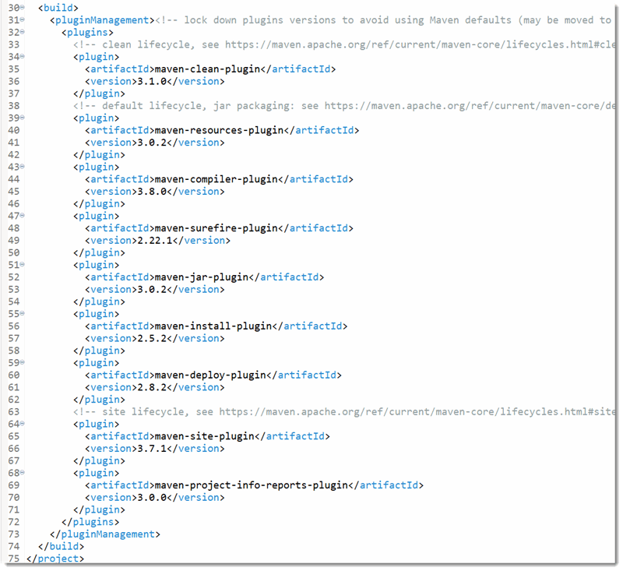Click version value 2.8.2
This screenshot has width=623, height=571.
152,387
